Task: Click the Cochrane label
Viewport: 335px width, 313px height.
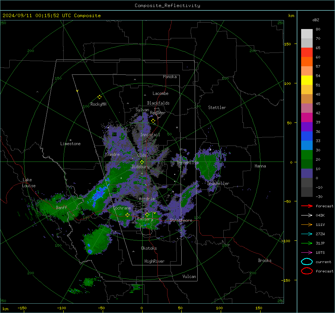Action: click(x=122, y=208)
